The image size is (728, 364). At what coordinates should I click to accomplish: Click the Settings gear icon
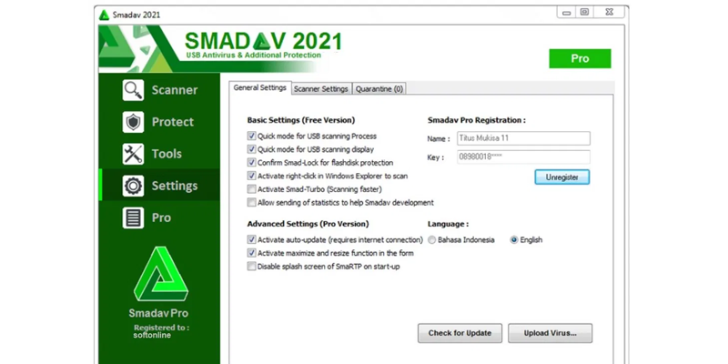[x=133, y=186]
